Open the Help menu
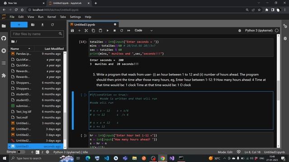The height and width of the screenshot is (162, 289). (x=88, y=17)
